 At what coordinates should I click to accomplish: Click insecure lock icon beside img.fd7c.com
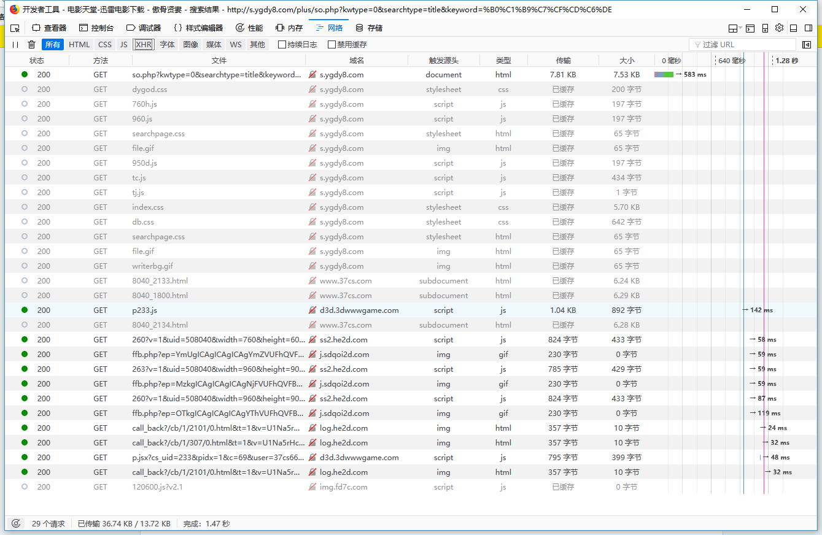click(x=312, y=487)
